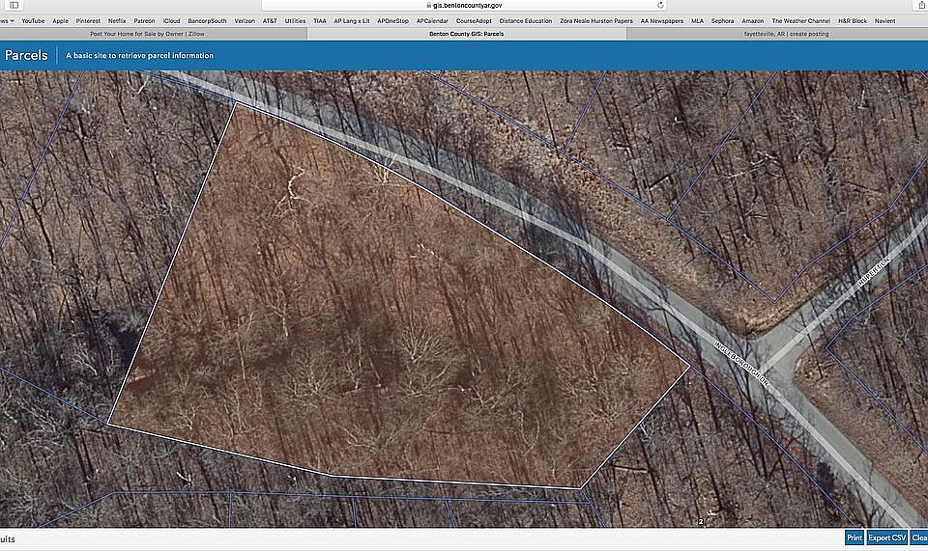Viewport: 928px width, 551px height.
Task: Open the APCalendar bookmark
Action: point(432,20)
